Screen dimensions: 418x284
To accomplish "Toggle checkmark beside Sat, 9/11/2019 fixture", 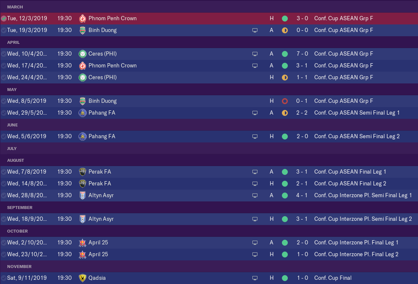I will coord(4,278).
